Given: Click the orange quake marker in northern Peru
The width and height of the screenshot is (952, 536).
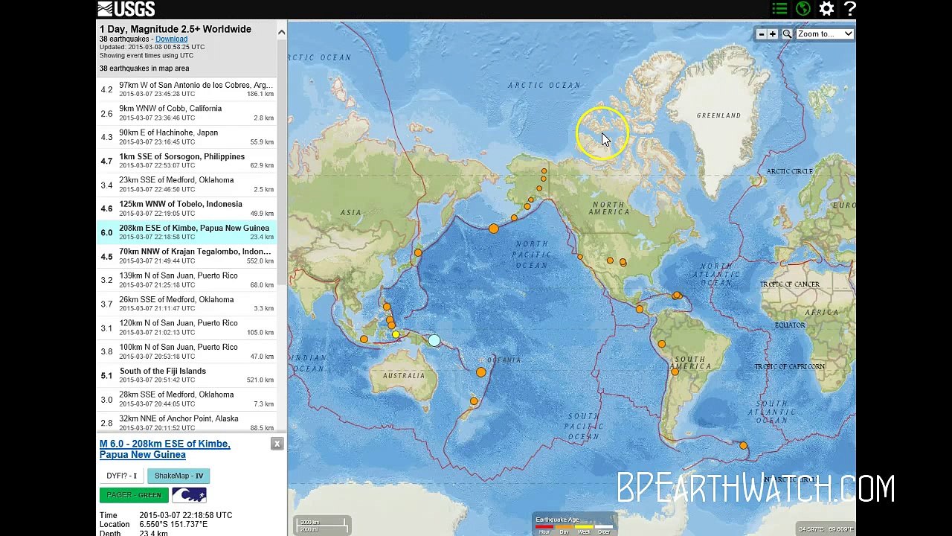Looking at the screenshot, I should click(662, 344).
